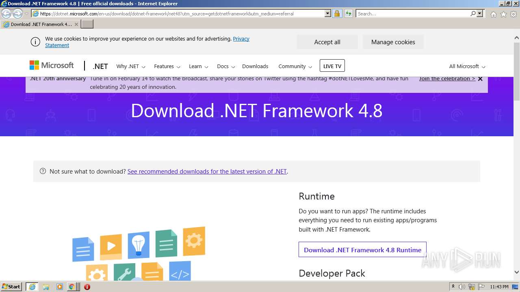Click the LIVE TV button

coord(332,66)
